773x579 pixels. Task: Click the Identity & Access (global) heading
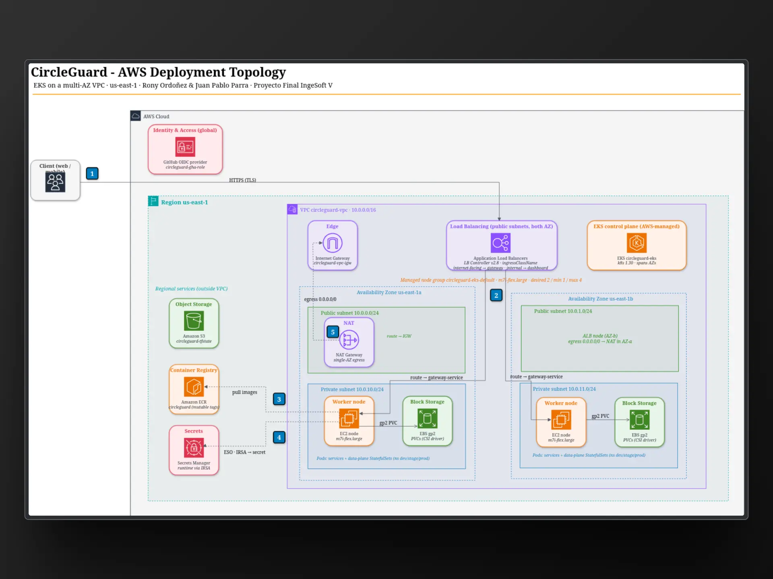185,130
